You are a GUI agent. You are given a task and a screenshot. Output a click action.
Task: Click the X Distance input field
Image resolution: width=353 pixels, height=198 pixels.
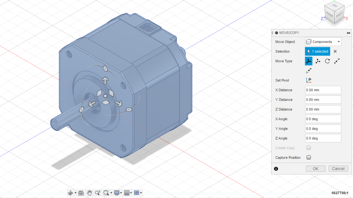coord(323,90)
